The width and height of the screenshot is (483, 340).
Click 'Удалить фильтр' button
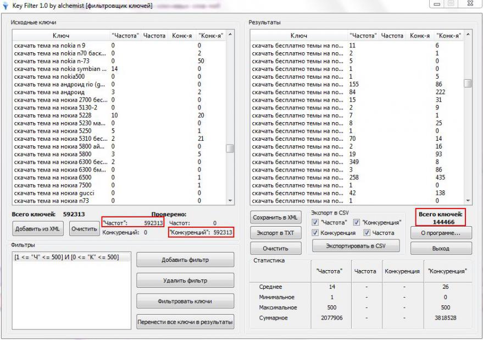point(185,281)
